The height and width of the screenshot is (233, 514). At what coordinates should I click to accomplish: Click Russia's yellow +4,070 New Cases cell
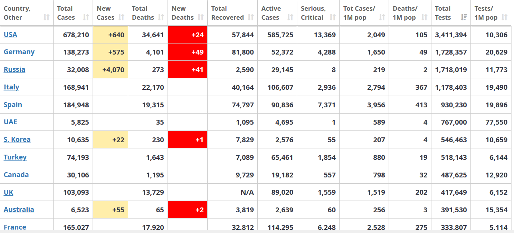111,69
